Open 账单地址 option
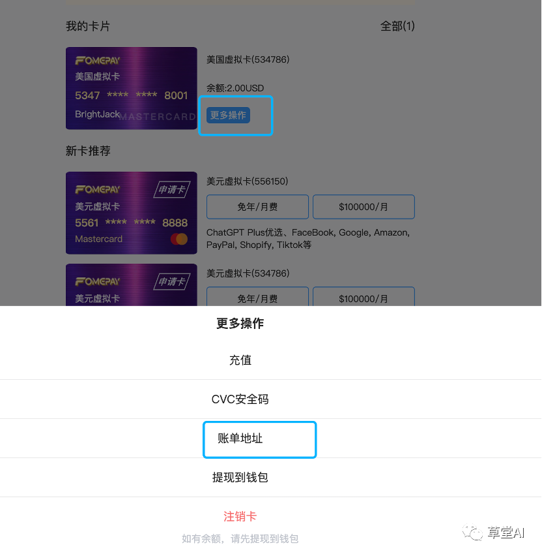 pyautogui.click(x=240, y=439)
